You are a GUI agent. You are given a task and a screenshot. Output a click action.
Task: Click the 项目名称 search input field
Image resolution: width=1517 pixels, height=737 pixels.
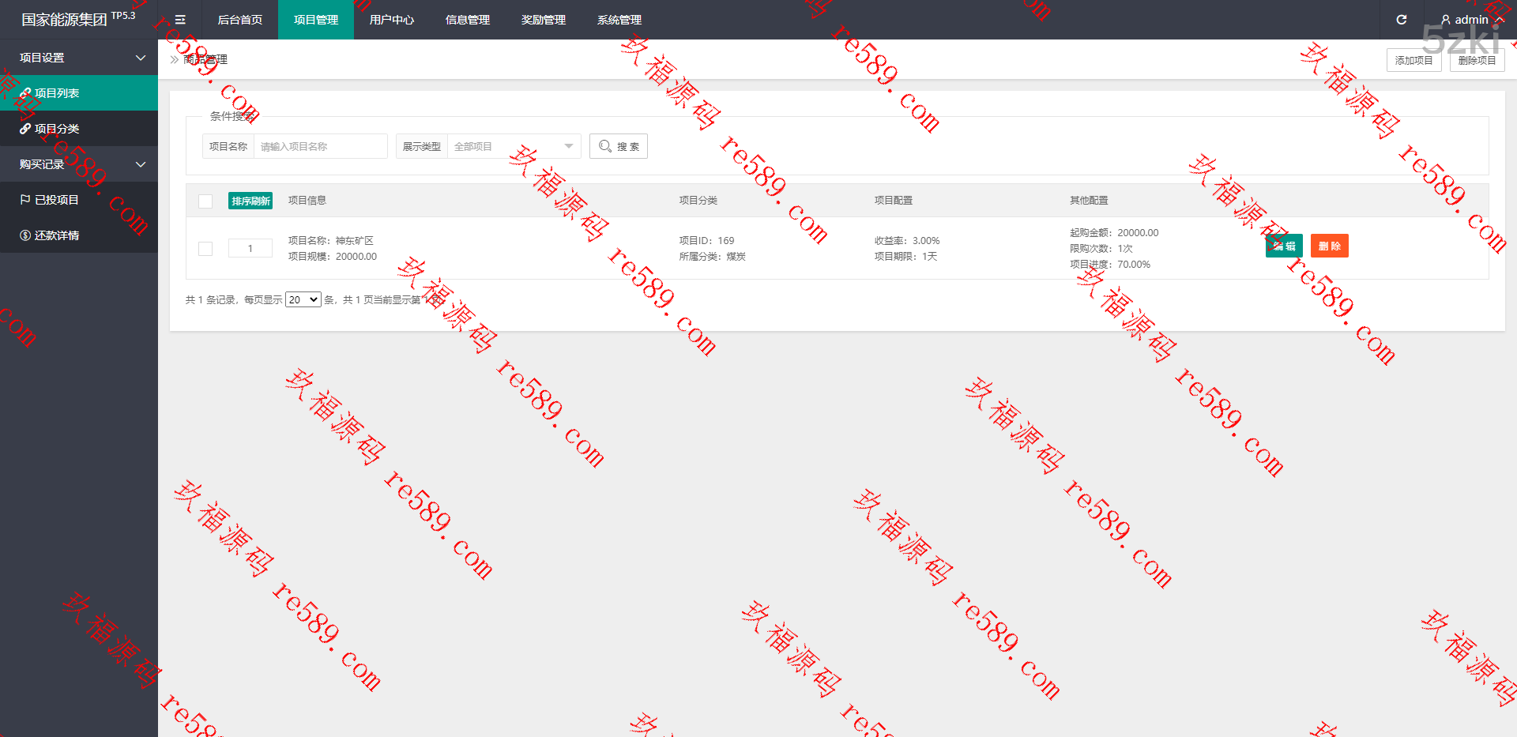coord(320,146)
